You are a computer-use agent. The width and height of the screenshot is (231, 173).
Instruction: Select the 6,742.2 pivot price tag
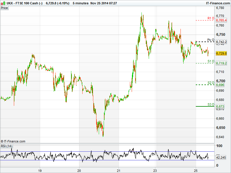[x=221, y=42]
